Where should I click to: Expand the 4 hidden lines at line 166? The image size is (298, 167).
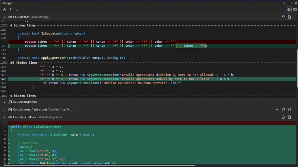[x=7, y=96]
